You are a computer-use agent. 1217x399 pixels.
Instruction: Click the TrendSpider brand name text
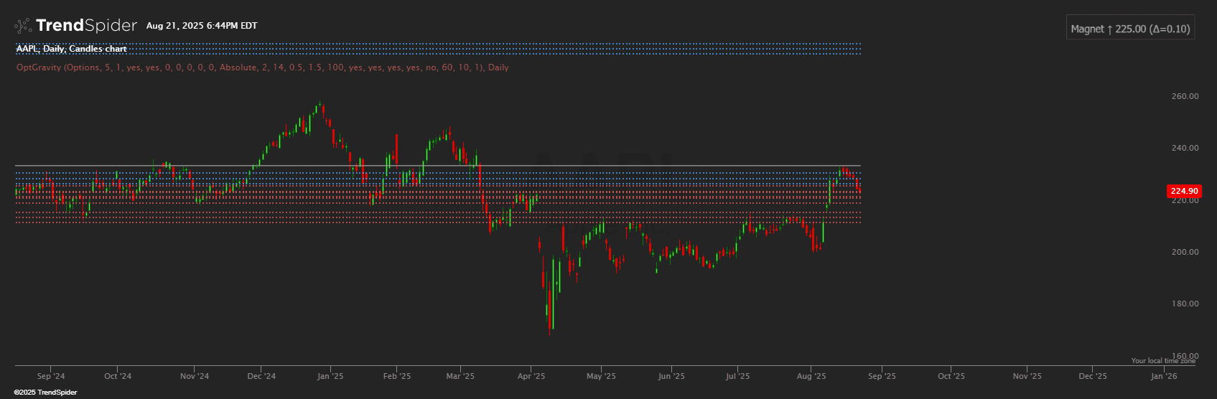tap(86, 26)
